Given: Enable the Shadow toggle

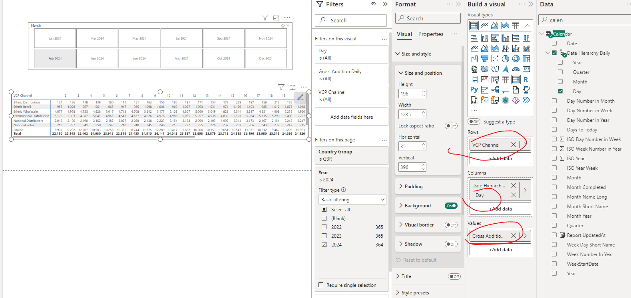Looking at the screenshot, I should 451,244.
